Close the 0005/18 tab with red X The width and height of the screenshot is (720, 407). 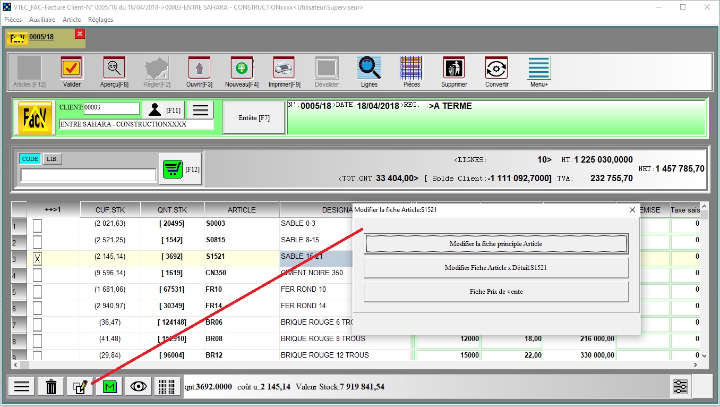point(80,34)
